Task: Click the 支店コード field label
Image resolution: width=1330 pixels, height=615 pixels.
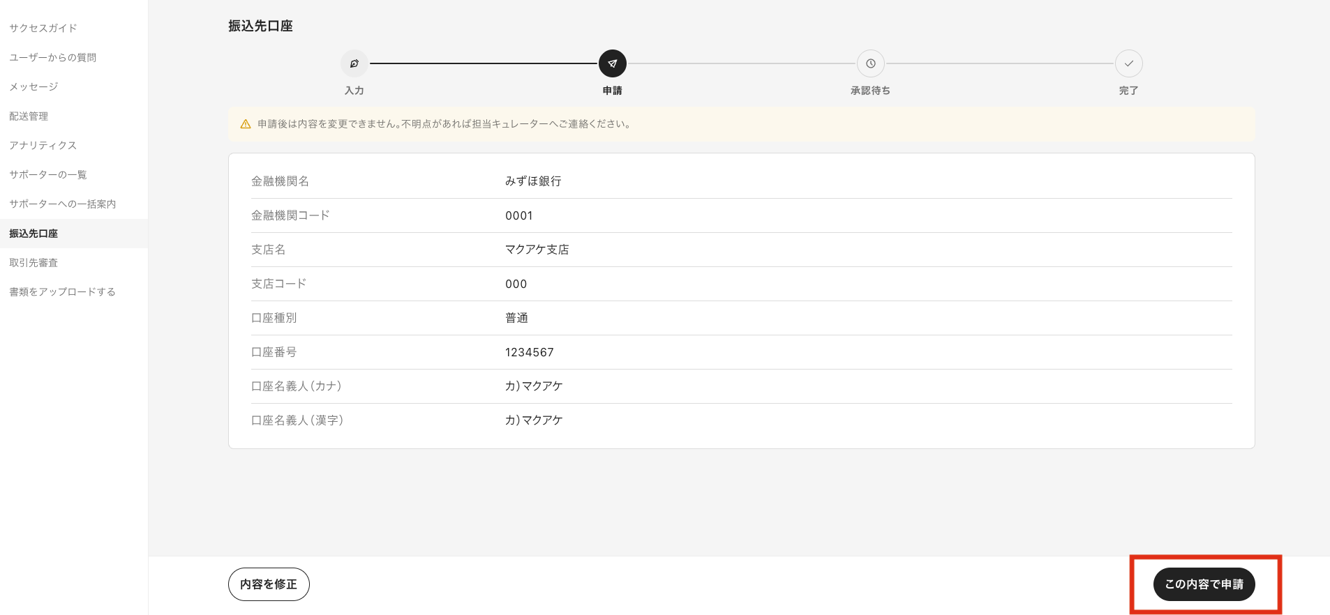Action: pyautogui.click(x=279, y=284)
